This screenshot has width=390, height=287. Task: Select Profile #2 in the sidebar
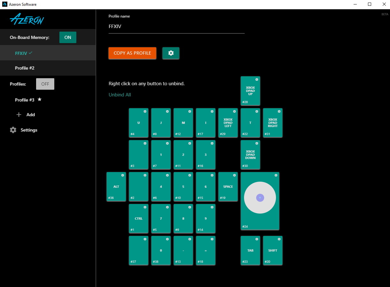pos(25,68)
